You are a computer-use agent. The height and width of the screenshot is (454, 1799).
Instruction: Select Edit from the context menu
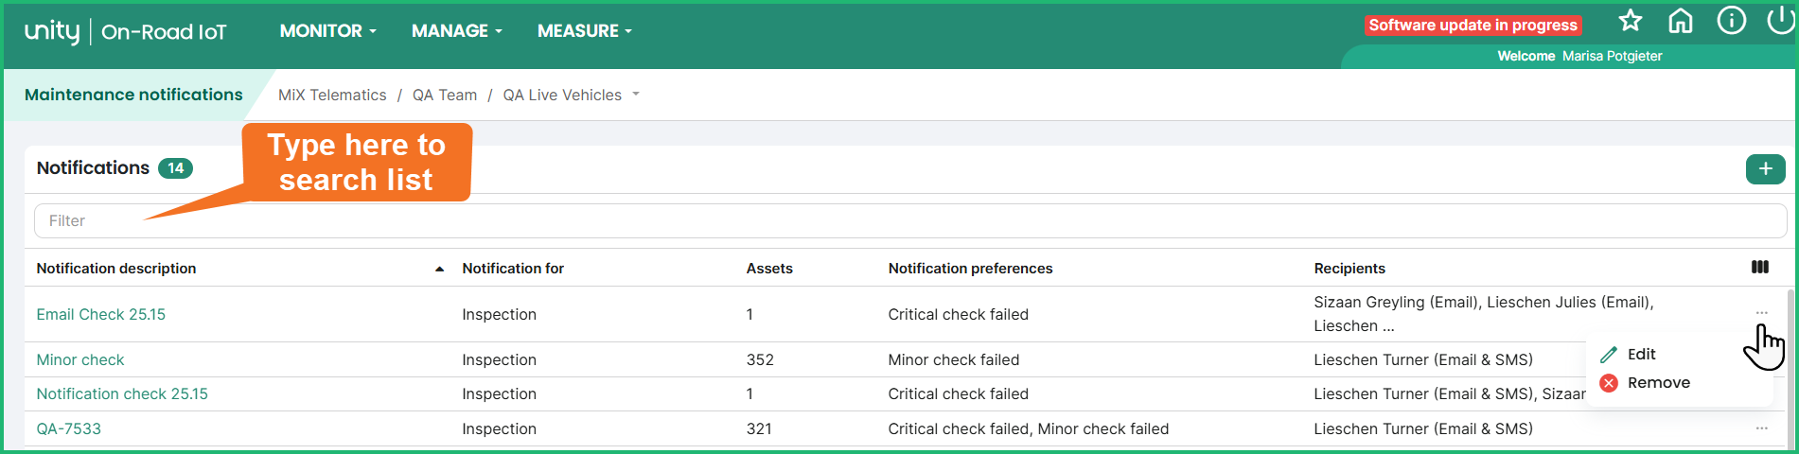coord(1641,355)
